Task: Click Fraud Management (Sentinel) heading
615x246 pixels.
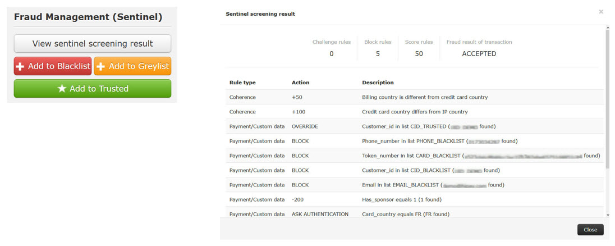Action: pyautogui.click(x=88, y=17)
